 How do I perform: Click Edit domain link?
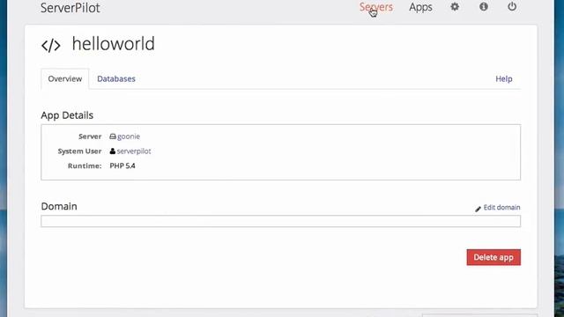click(x=501, y=208)
